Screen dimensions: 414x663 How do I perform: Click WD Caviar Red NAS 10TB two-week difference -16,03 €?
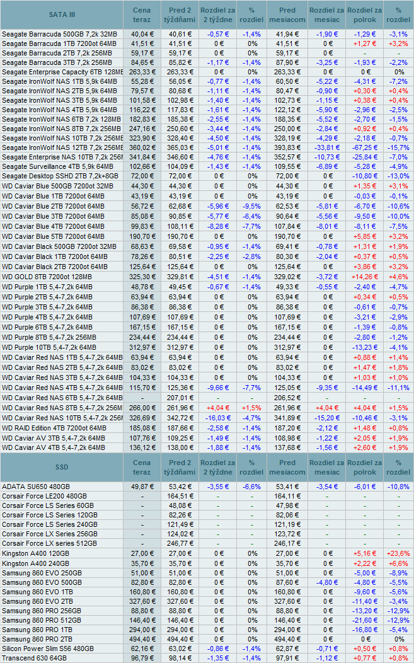[x=218, y=418]
